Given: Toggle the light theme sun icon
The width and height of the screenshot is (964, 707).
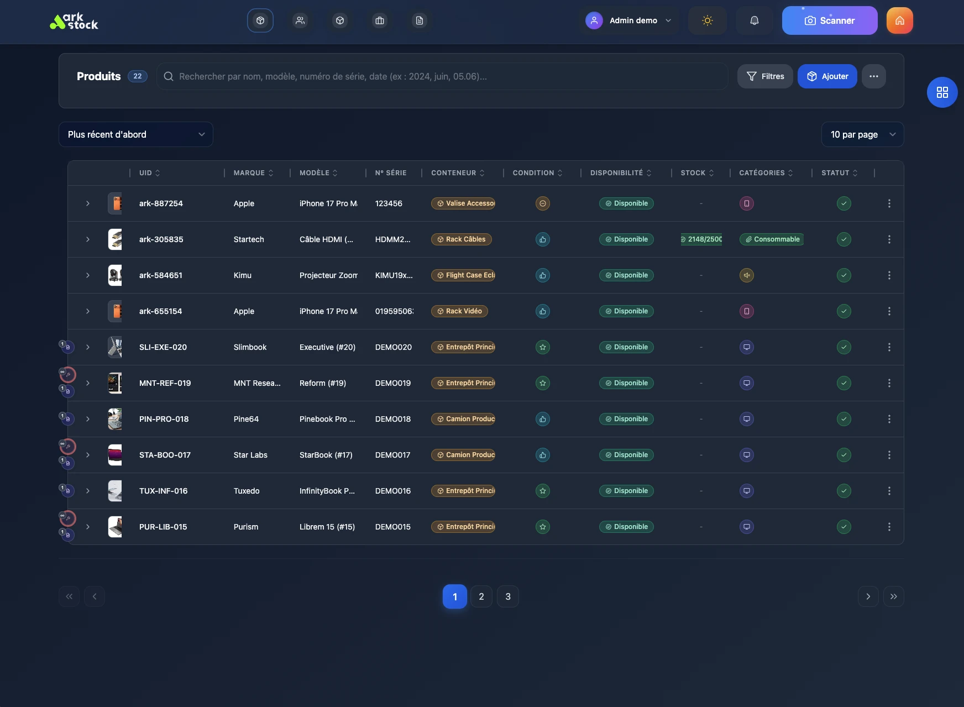Looking at the screenshot, I should tap(707, 20).
